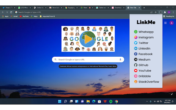
Task: Open the clock and date flyout
Action: [x=167, y=101]
